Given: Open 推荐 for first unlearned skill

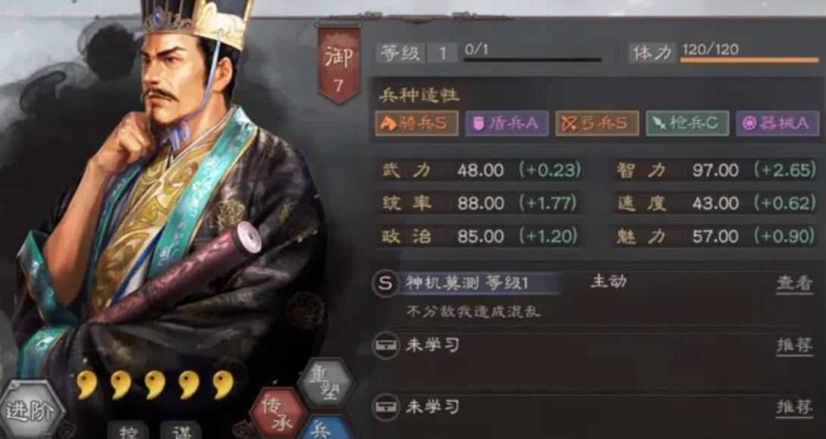Looking at the screenshot, I should pos(794,345).
